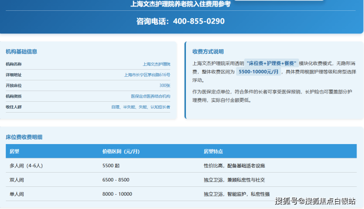Click the 医保定点医养结合机构 qualification value
The width and height of the screenshot is (364, 209).
click(x=151, y=96)
